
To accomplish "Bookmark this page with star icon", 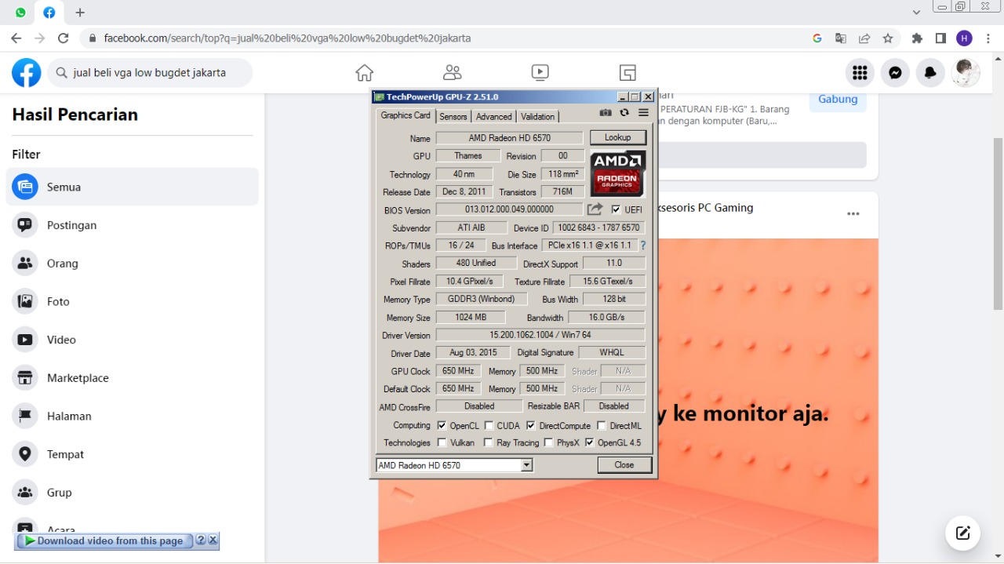I will (888, 38).
